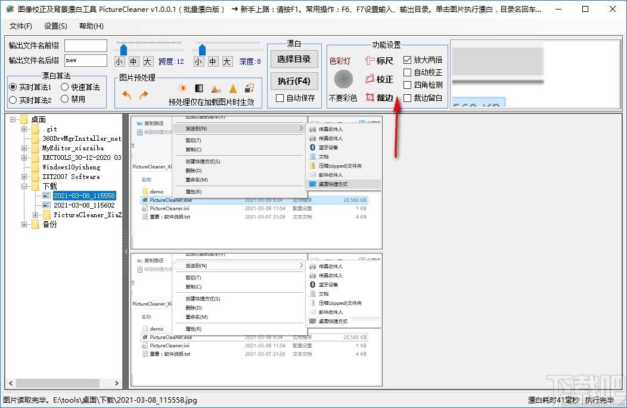Select the 校正 correction tool

(379, 79)
